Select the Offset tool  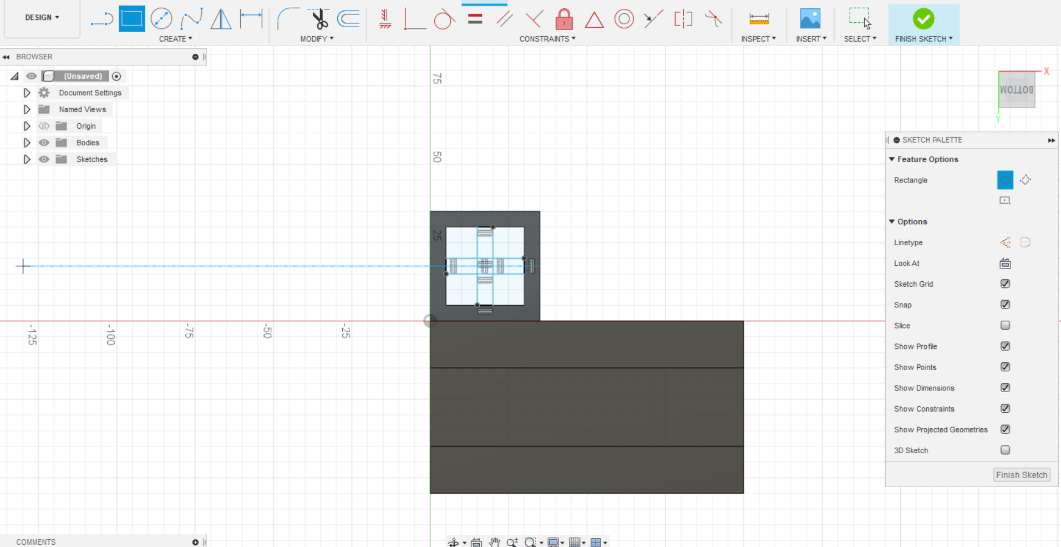tap(349, 19)
